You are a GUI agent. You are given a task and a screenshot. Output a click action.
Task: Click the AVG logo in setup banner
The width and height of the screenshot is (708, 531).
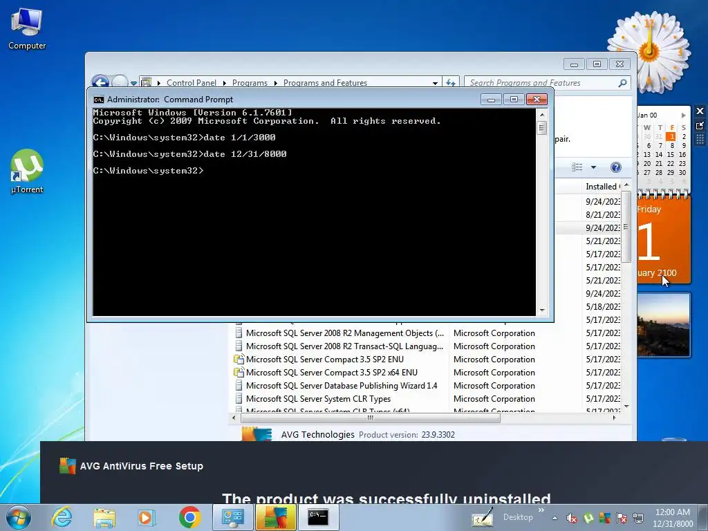tap(67, 466)
